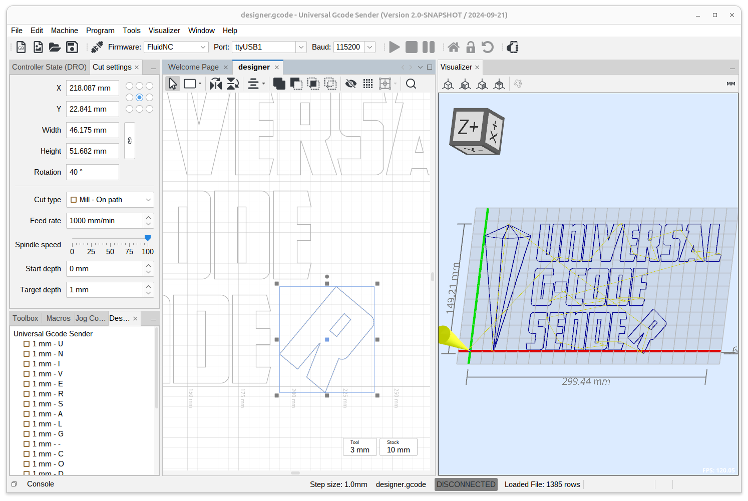The width and height of the screenshot is (748, 501).
Task: Switch to the Welcome Page tab
Action: (193, 67)
